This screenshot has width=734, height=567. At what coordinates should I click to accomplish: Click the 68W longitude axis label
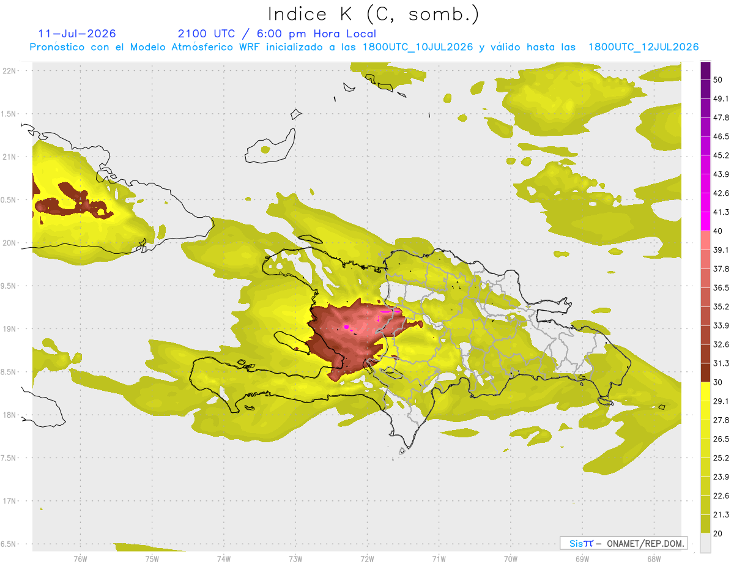pos(653,558)
